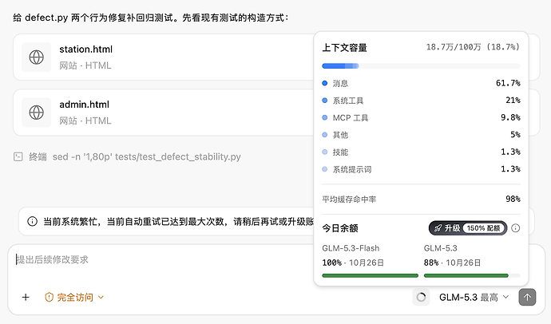Click the context usage spinner icon

tap(421, 298)
